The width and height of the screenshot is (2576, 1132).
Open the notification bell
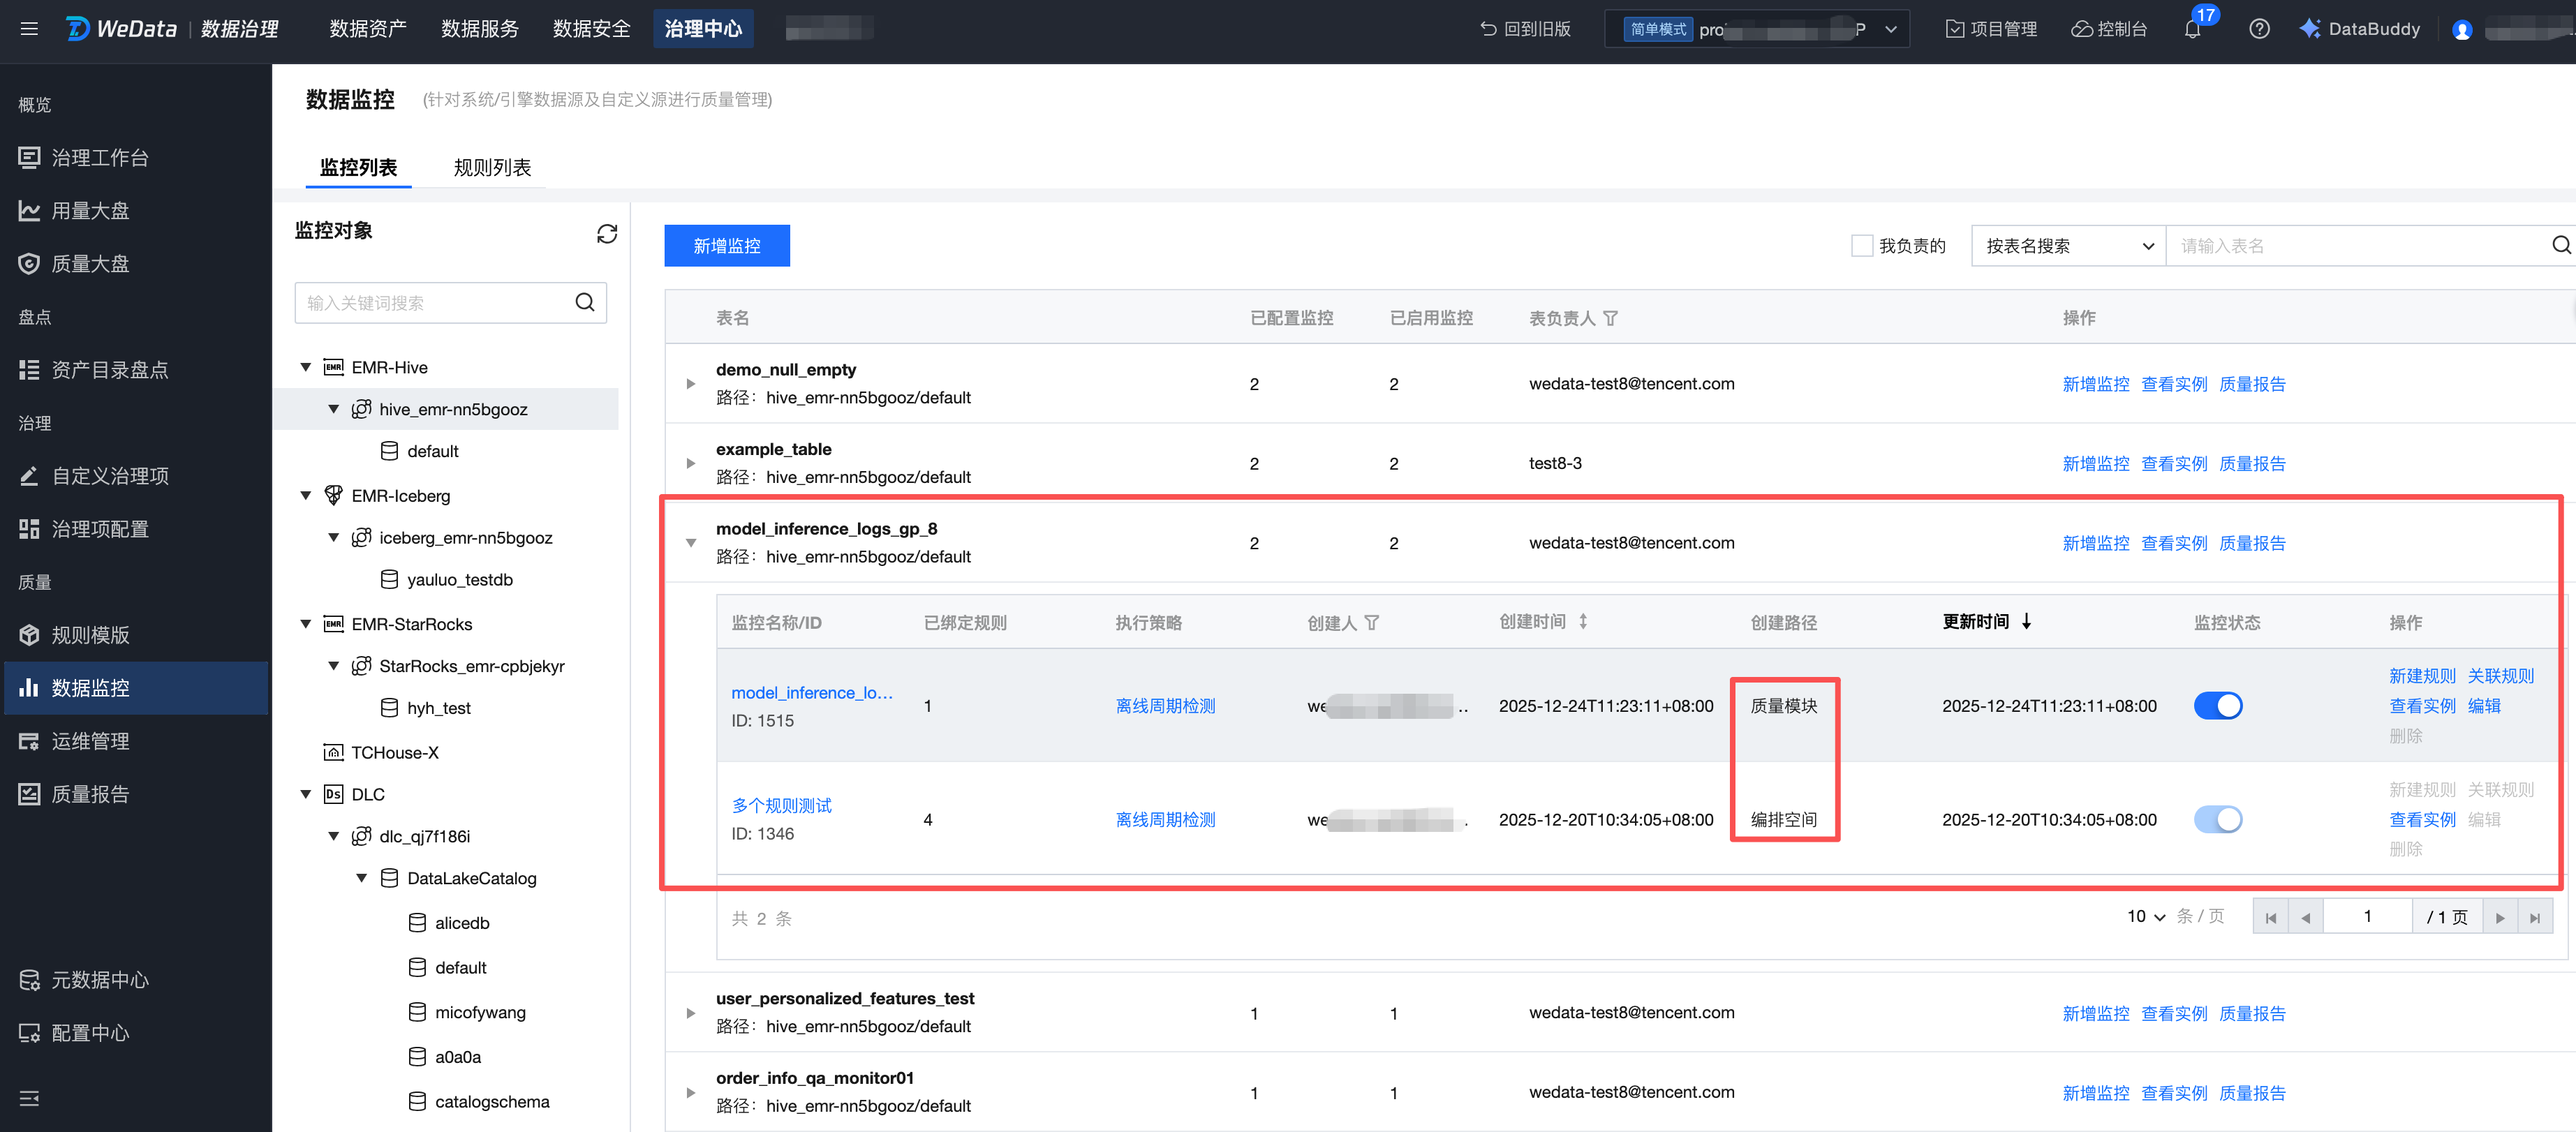[x=2192, y=29]
